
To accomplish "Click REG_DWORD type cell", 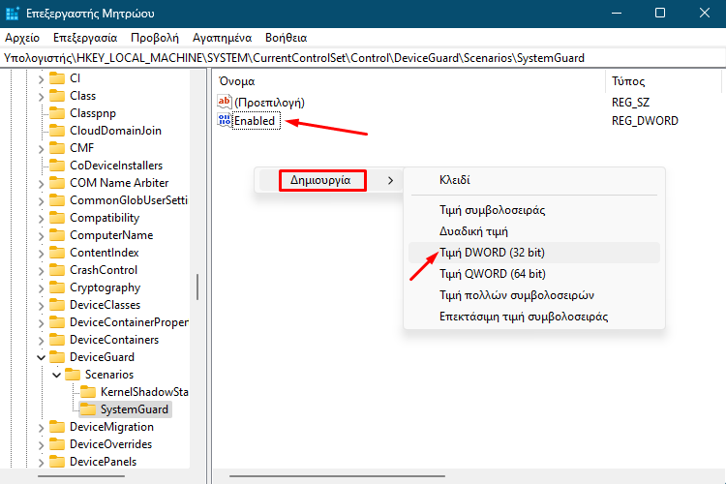I will point(645,121).
